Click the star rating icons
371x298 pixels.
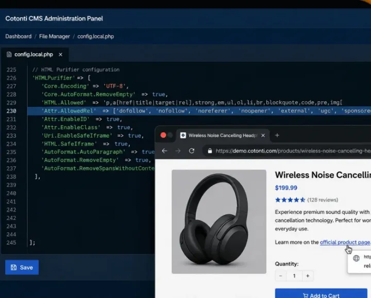(290, 200)
